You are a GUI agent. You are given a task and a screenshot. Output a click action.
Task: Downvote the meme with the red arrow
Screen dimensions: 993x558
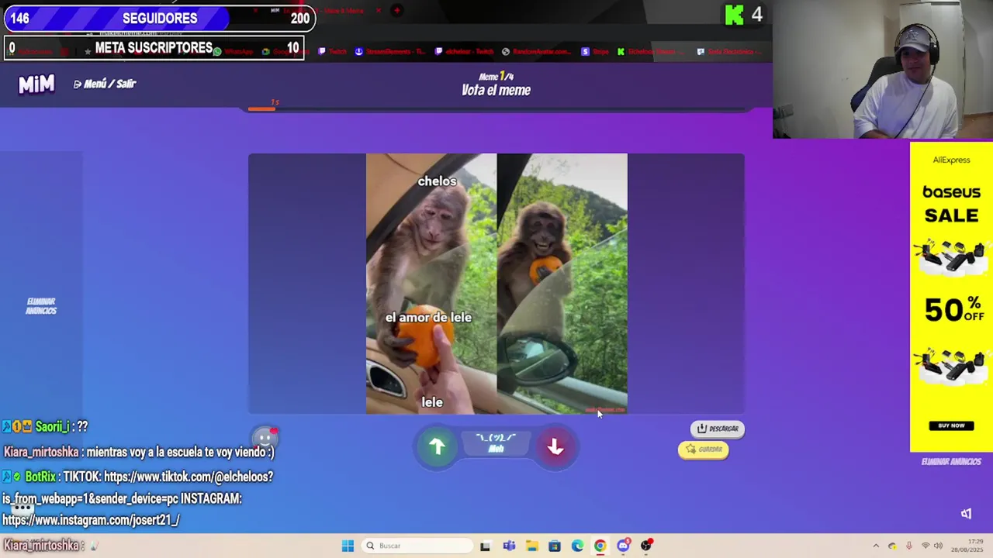555,447
